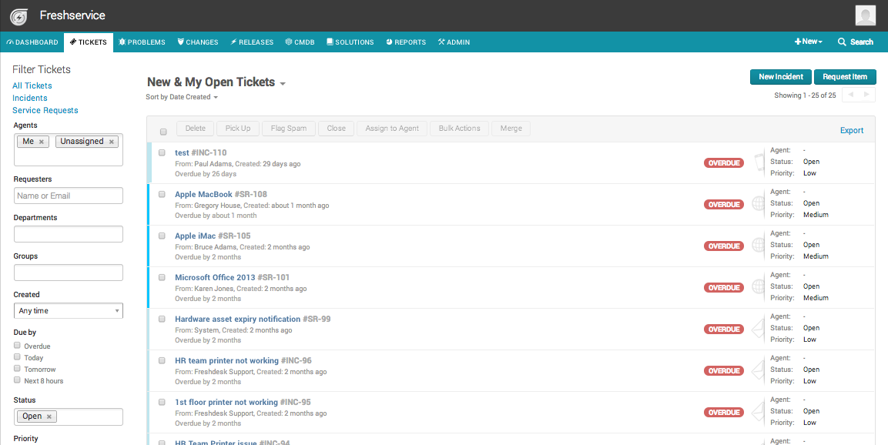Check the Apple iMac #SR-105 ticket
The image size is (888, 445).
tap(162, 236)
